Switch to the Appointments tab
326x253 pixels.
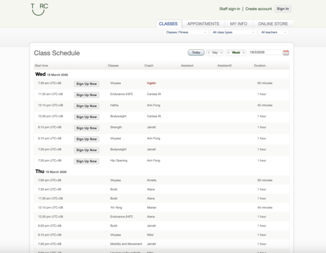[203, 24]
